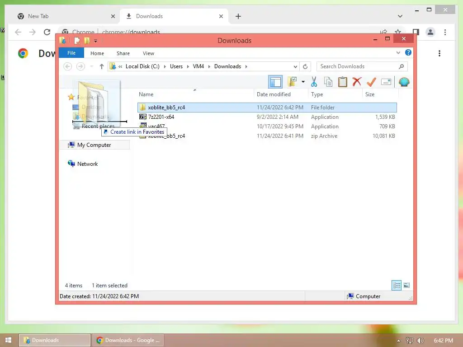Select My Computer in navigation pane
This screenshot has height=347, width=463.
pos(94,145)
